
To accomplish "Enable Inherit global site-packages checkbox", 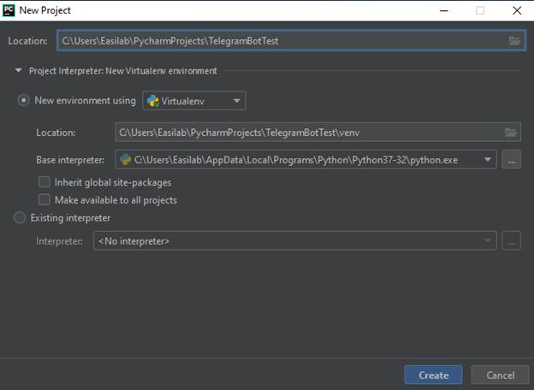I will pyautogui.click(x=44, y=182).
